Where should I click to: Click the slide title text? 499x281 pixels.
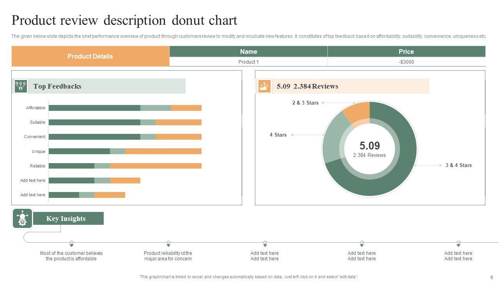coord(124,20)
